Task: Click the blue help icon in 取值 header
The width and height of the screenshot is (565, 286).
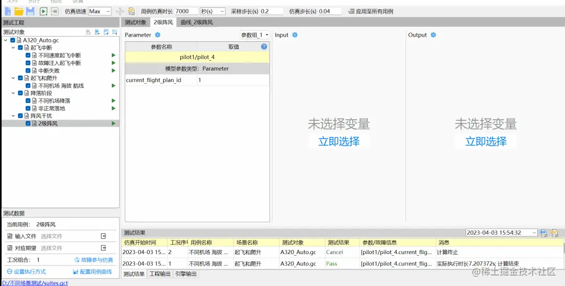Action: [264, 47]
